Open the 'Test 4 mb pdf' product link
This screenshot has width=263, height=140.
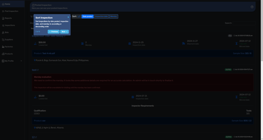49,53
